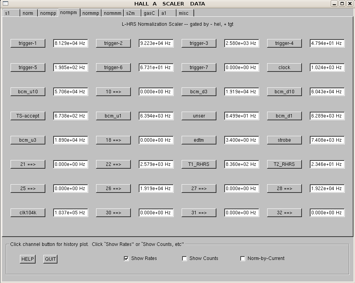Minimize the Hall A Scaler Data window
355x283 pixels.
pos(334,4)
